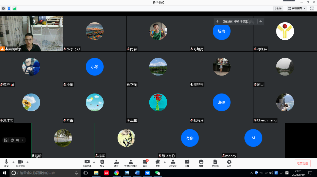Collapse the floating panel with the chevron
This screenshot has height=177, width=317.
[23, 140]
